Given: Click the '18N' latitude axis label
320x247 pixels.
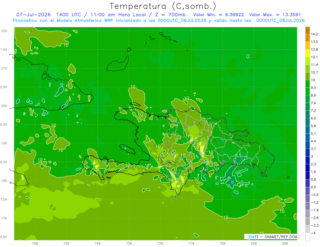Looking at the screenshot, I should [x=4, y=181].
